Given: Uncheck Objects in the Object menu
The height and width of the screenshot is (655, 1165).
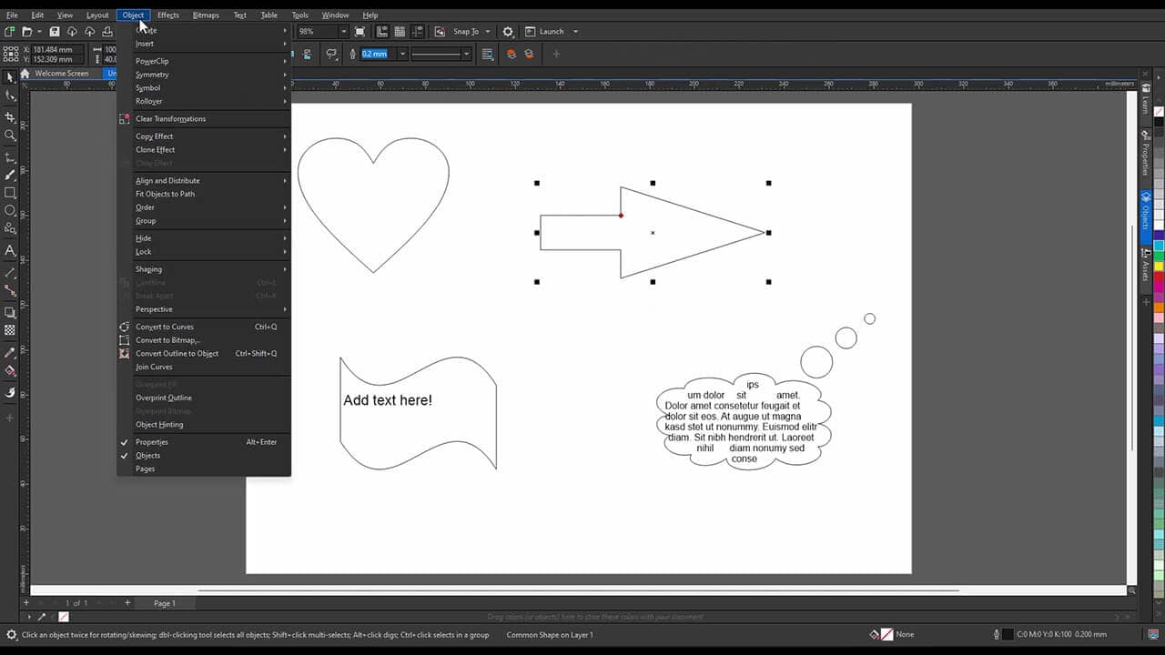Looking at the screenshot, I should click(204, 456).
